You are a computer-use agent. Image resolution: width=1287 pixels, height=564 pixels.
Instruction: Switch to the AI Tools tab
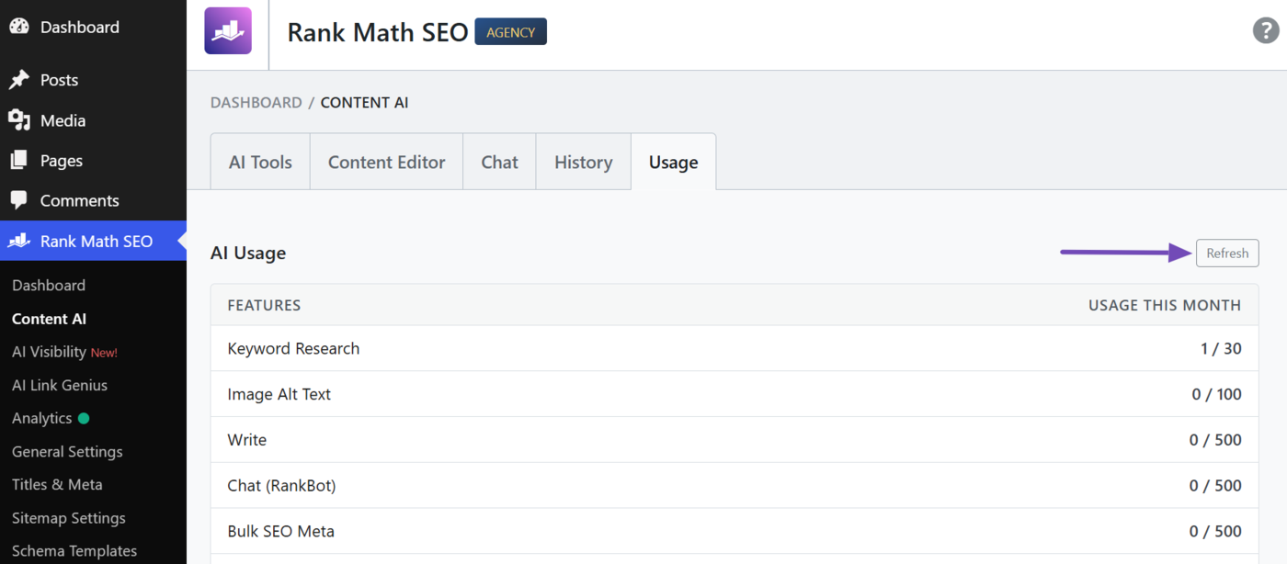click(260, 162)
